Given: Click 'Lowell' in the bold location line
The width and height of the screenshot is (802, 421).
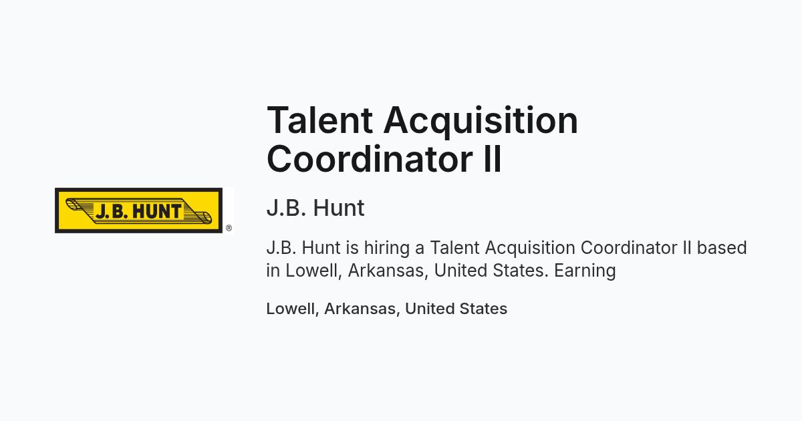Looking at the screenshot, I should coord(293,309).
